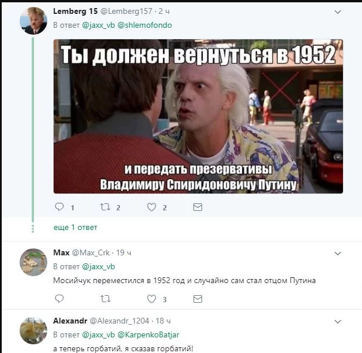Image resolution: width=362 pixels, height=353 pixels.
Task: Open @jaxx_vb mention in Max's reply
Action: tap(99, 266)
